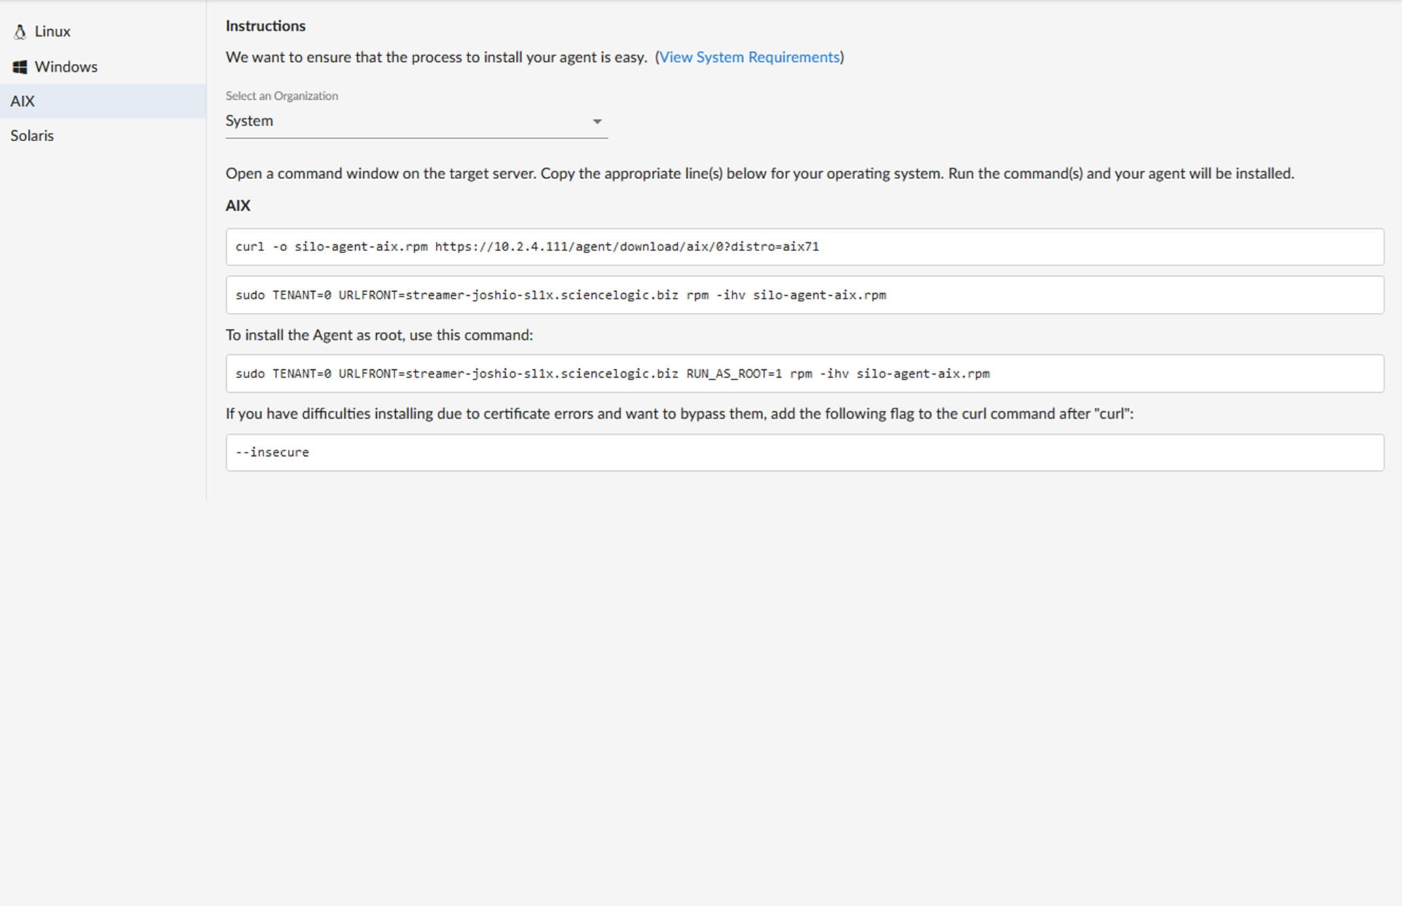
Task: Click the Linux penguin icon
Action: click(x=20, y=32)
